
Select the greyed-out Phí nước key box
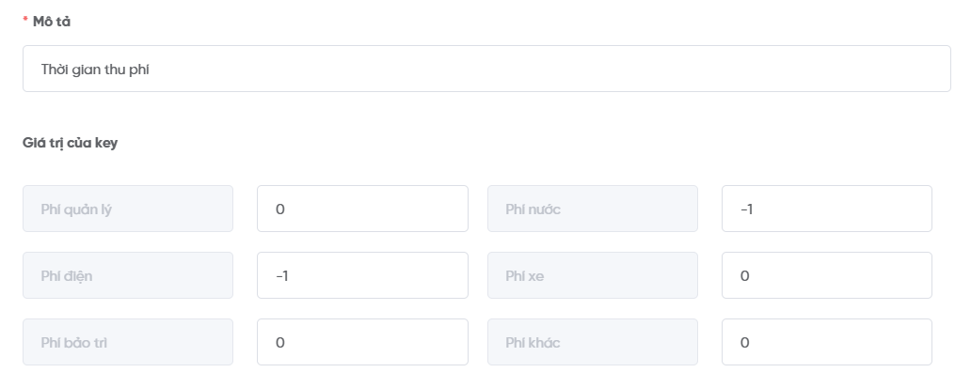pos(592,209)
